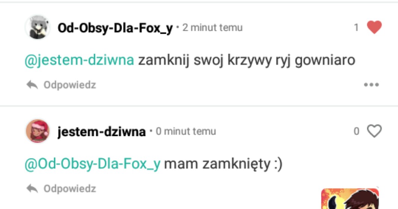
Task: Unlike the comment by Od-Obsy-Dla-Fox_y
Action: tap(374, 27)
